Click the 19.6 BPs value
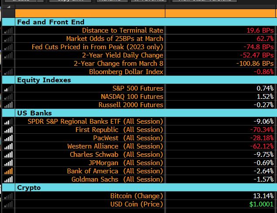Viewport: 277px width, 213px height. click(260, 30)
